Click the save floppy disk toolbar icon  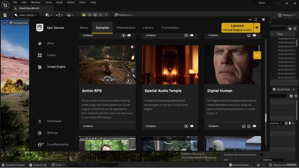pos(5,15)
